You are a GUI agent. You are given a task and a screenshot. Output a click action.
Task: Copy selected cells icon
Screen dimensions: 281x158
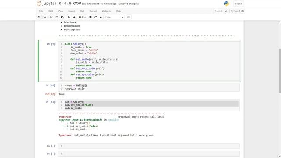tap(57, 17)
